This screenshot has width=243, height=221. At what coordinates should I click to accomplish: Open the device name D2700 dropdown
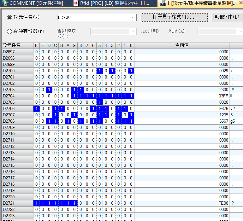click(x=133, y=17)
